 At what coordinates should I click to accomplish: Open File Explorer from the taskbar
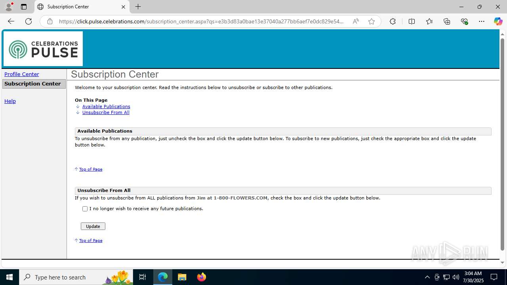click(x=182, y=277)
